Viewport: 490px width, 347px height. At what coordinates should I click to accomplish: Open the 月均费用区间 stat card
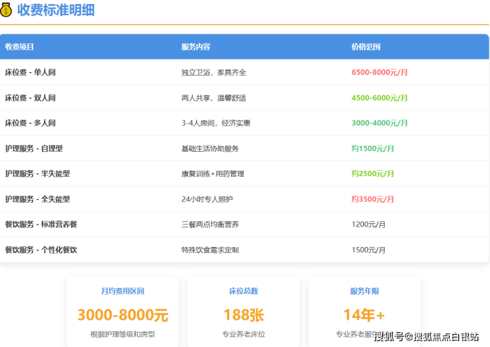coord(122,311)
